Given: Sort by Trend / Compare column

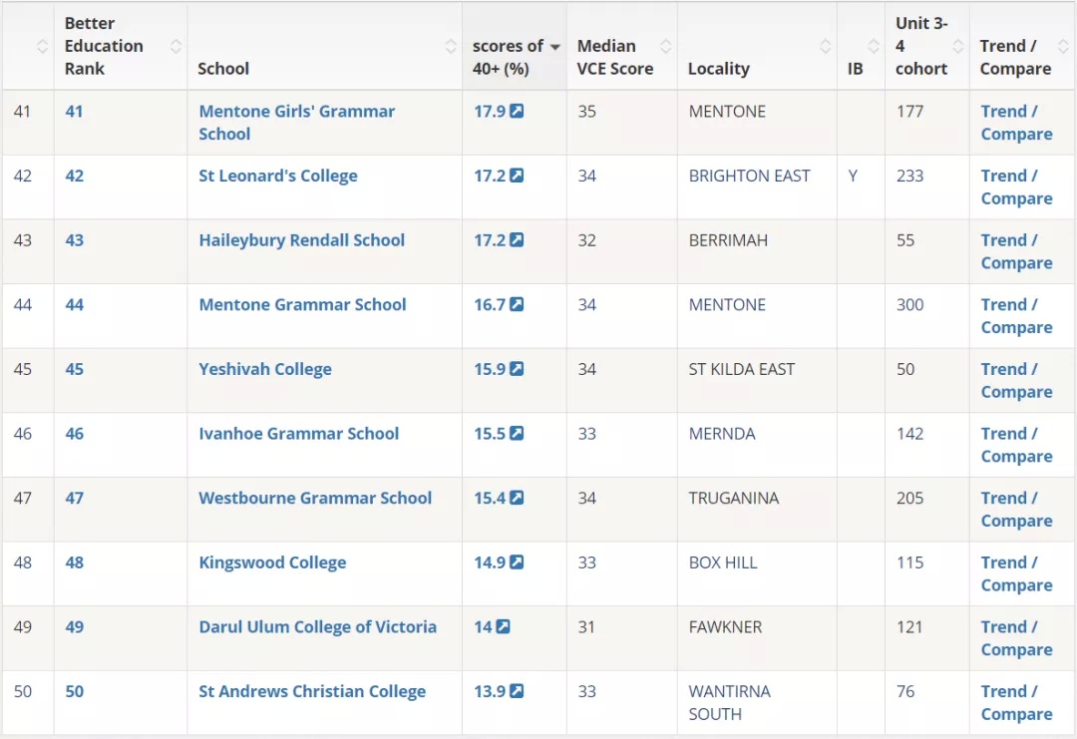Looking at the screenshot, I should [x=1063, y=46].
